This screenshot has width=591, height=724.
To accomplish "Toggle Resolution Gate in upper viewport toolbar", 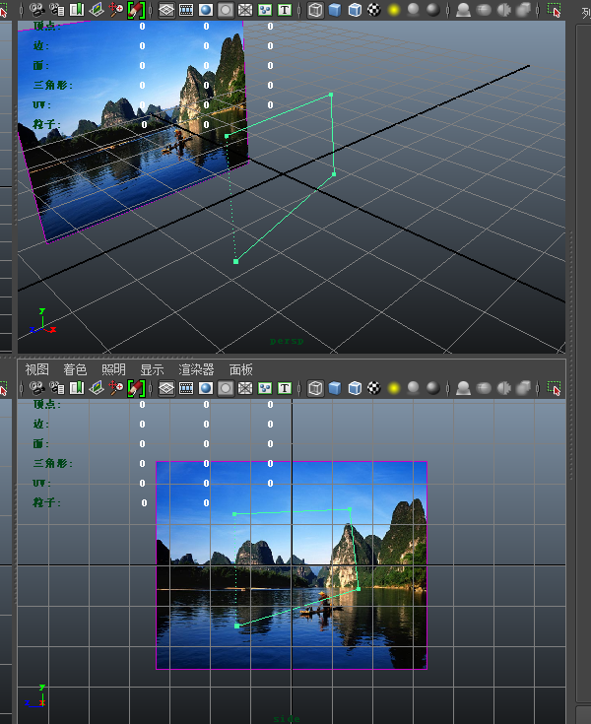I will tap(205, 10).
